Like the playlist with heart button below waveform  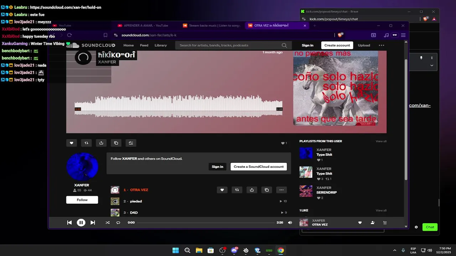pyautogui.click(x=71, y=143)
